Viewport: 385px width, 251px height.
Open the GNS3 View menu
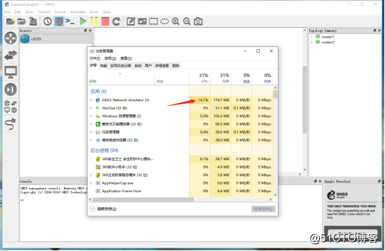coord(29,12)
